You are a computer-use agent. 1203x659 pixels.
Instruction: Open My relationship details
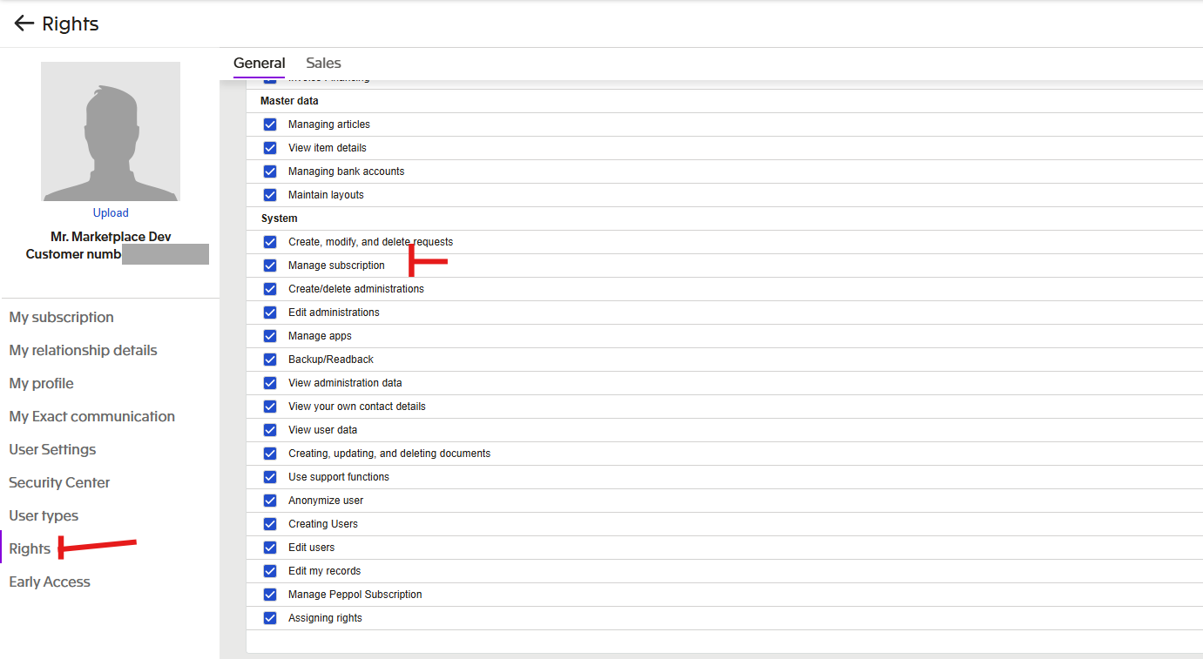point(84,350)
